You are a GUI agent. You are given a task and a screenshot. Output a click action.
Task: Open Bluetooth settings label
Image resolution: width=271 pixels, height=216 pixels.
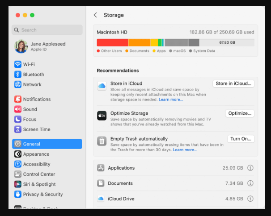pos(34,75)
